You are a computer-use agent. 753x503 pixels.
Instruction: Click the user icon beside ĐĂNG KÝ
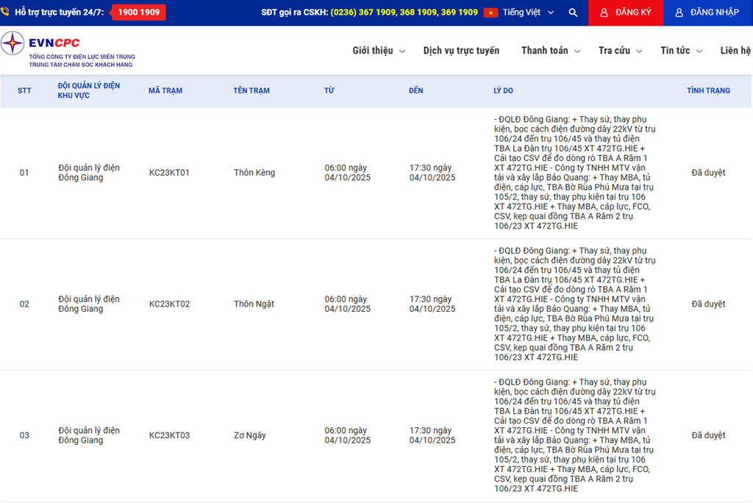[604, 13]
